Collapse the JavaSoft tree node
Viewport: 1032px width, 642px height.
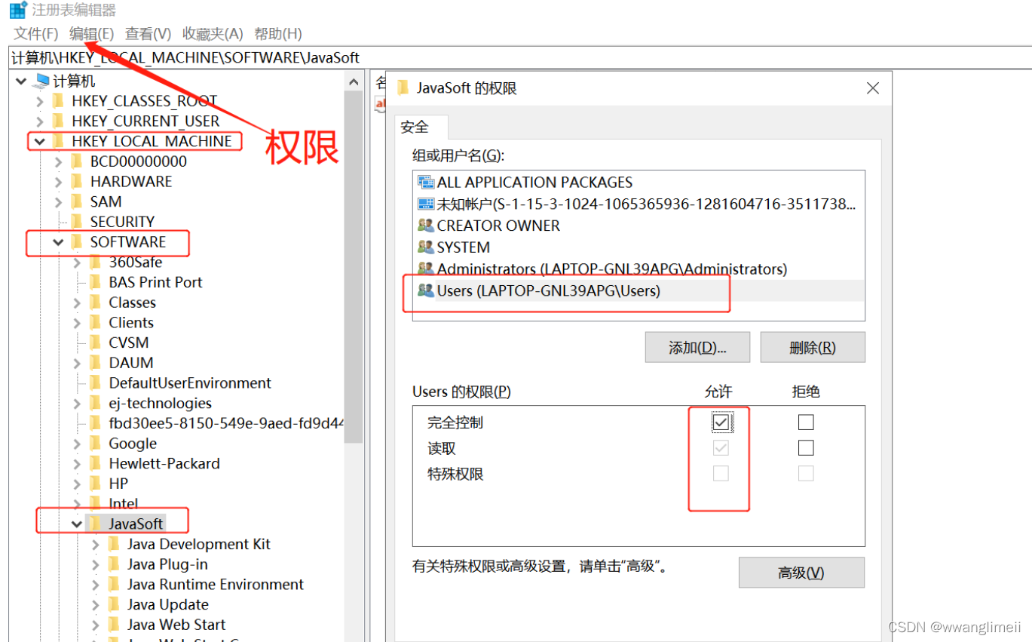77,524
